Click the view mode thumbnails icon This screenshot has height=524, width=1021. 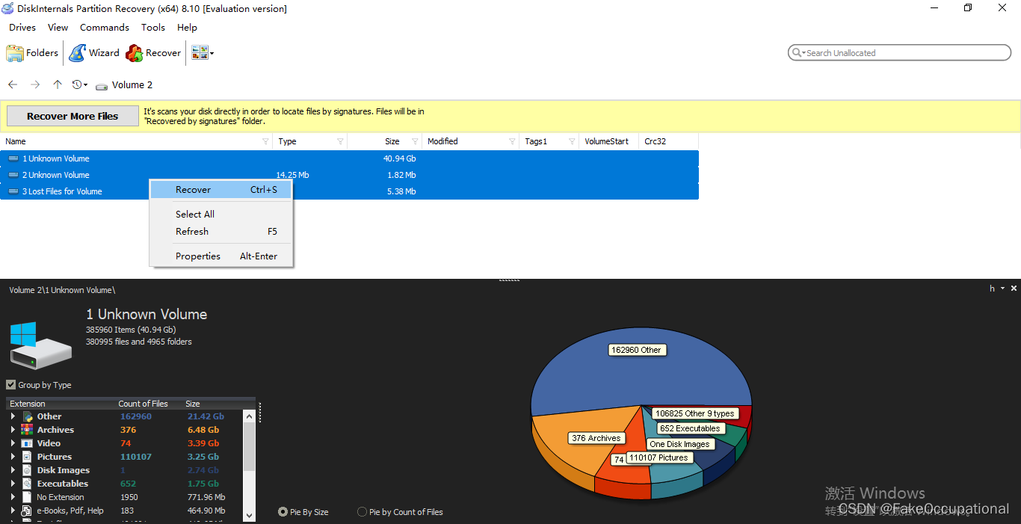click(199, 52)
